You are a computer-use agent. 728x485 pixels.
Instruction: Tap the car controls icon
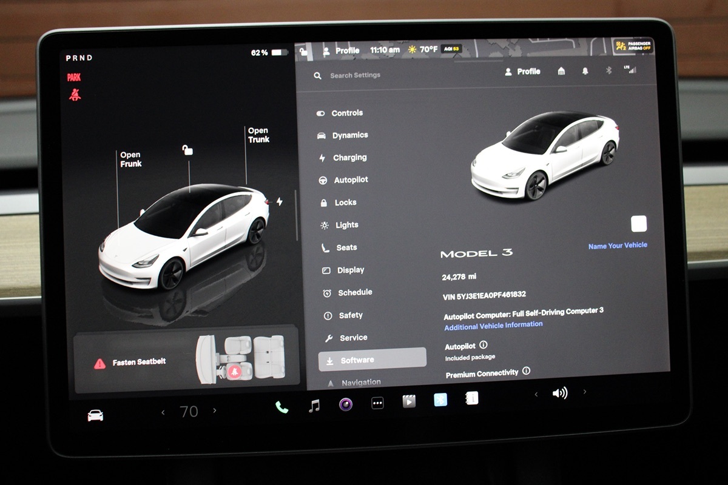95,415
